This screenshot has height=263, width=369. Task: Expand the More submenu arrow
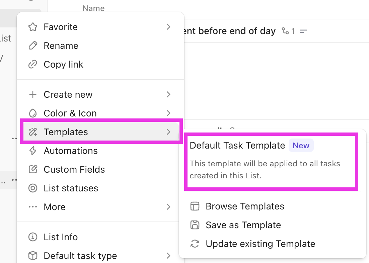(x=168, y=207)
